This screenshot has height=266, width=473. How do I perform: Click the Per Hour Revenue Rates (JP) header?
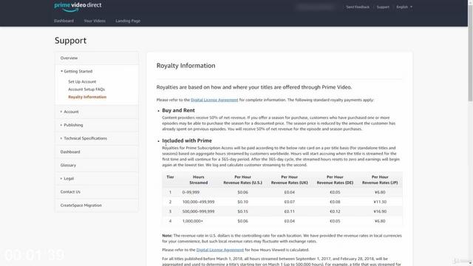pyautogui.click(x=380, y=180)
